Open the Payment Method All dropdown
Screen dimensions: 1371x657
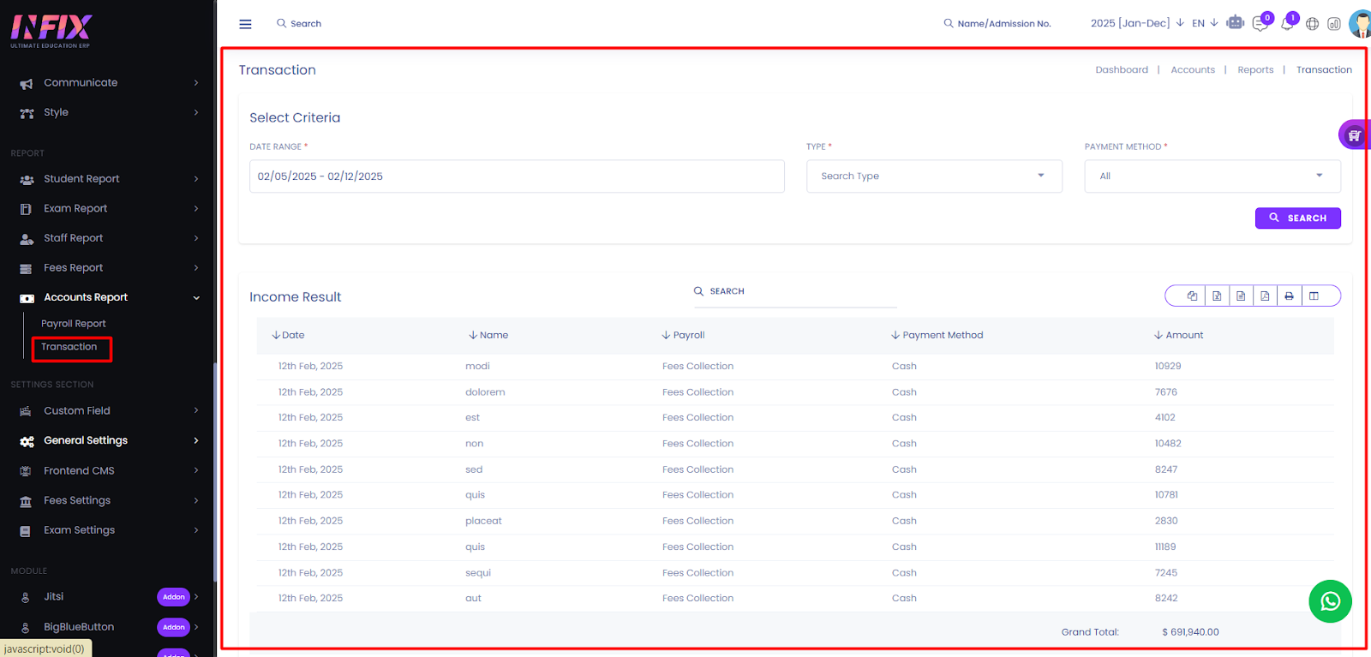[x=1212, y=176]
